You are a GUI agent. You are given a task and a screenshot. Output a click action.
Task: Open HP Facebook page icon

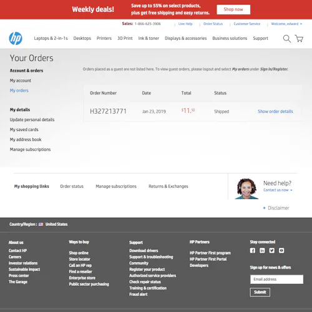[x=253, y=250]
